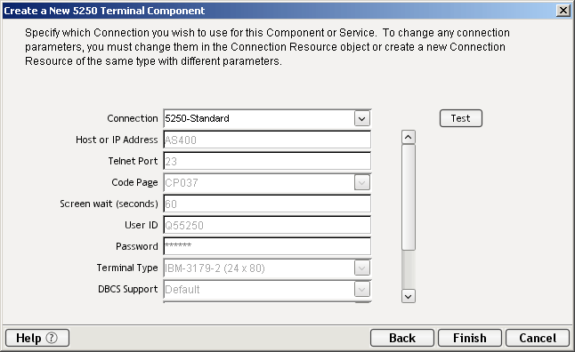Open the Connection dropdown arrow
This screenshot has height=352, width=575.
362,119
